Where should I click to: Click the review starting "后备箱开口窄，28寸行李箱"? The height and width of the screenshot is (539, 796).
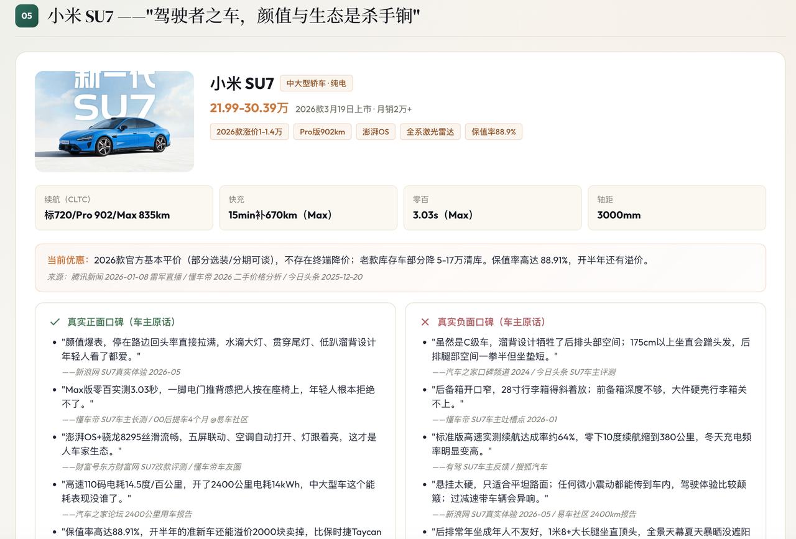590,397
